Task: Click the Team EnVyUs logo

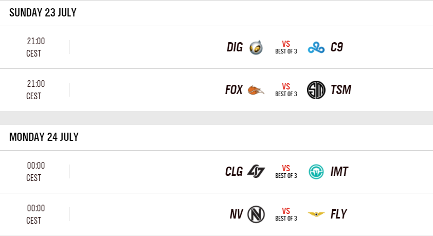Action: (x=256, y=214)
